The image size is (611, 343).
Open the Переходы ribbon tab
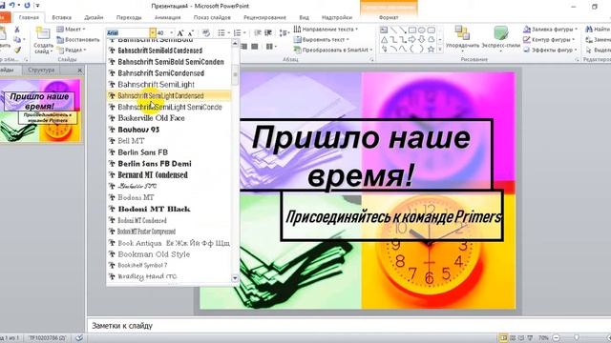click(x=129, y=17)
